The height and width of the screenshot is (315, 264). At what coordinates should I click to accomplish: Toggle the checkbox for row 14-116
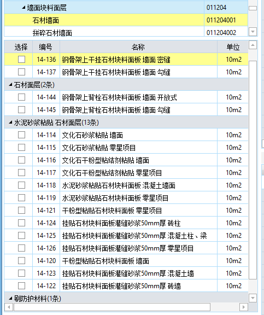click(21, 160)
